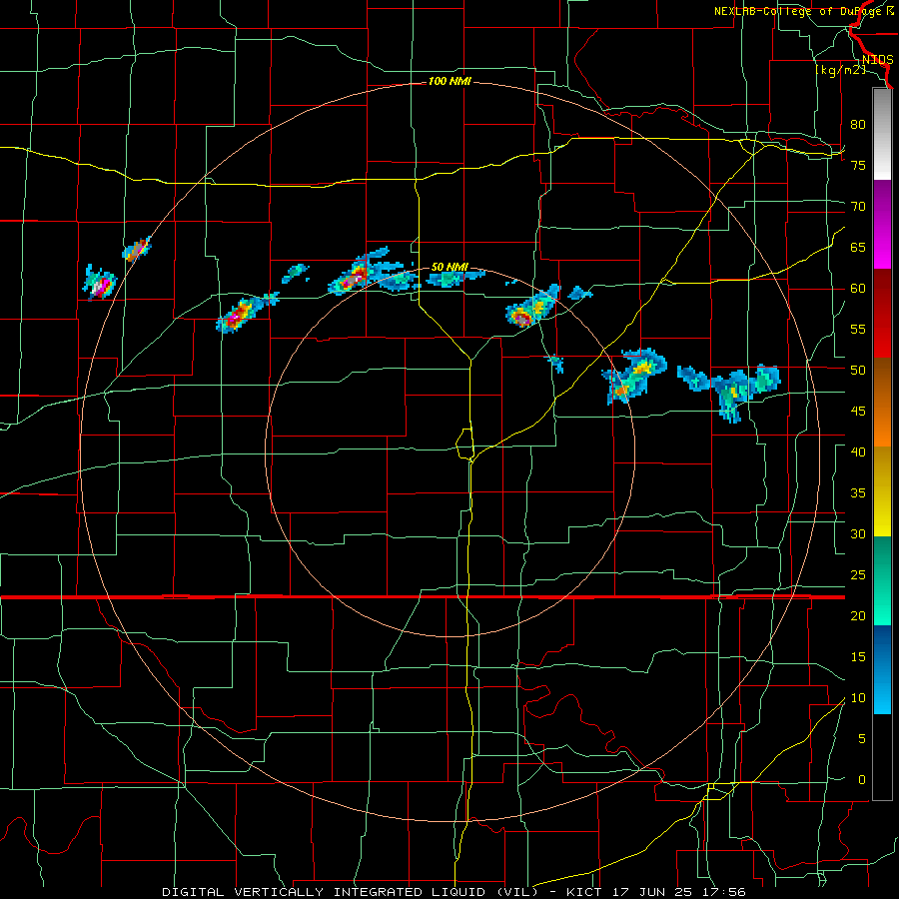Select the 65 value on the VIL scale
The height and width of the screenshot is (899, 899).
[858, 247]
